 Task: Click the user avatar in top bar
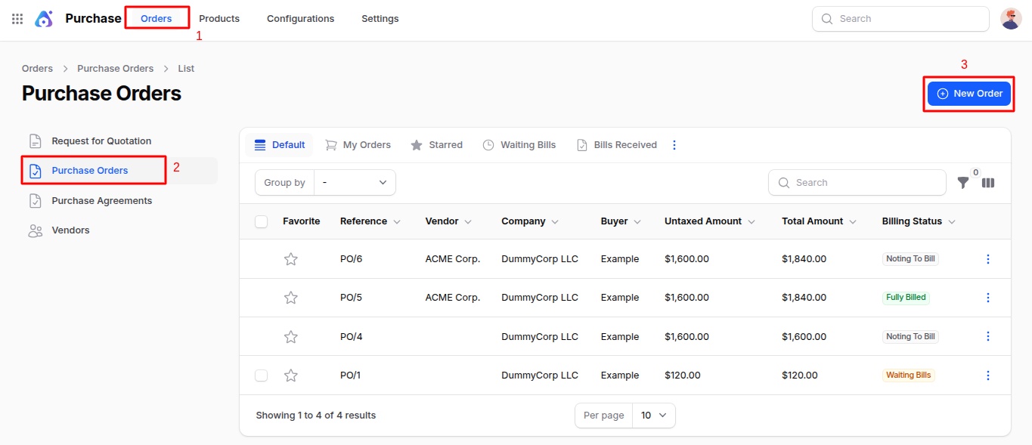(1011, 19)
